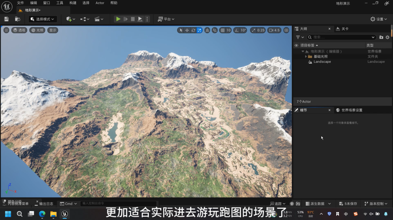Screen dimensions: 393x220
Task: Open the grid snap value 10
Action: click(x=228, y=30)
